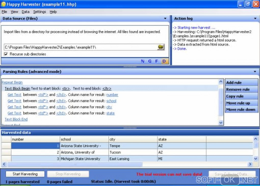Screen dimensions: 260x186
Task: Click the 'state' column name link
Action: pos(110,113)
